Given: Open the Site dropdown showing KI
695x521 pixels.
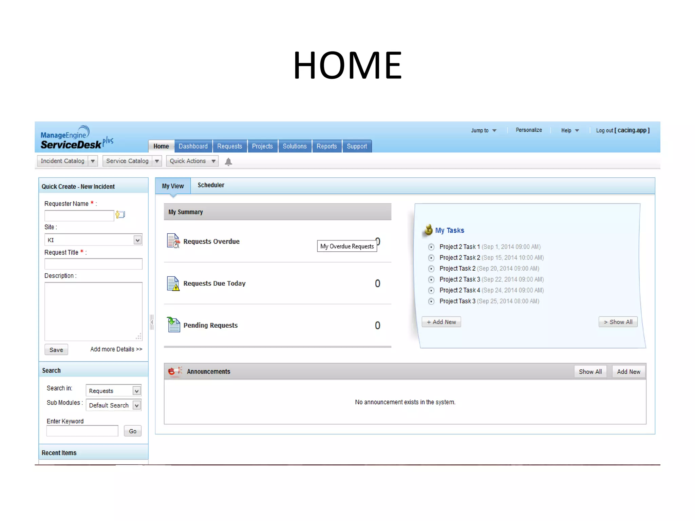Looking at the screenshot, I should click(x=93, y=240).
